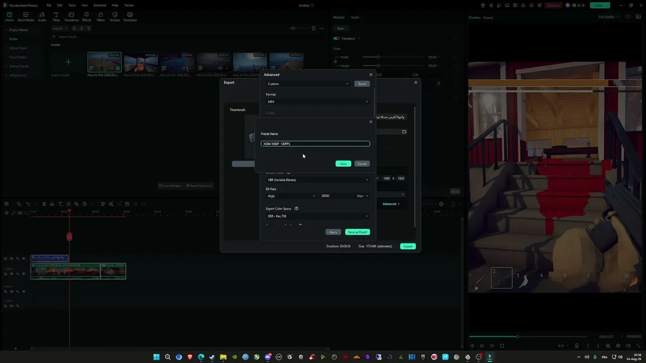This screenshot has width=646, height=363.
Task: Open the Edit menu
Action: click(60, 5)
